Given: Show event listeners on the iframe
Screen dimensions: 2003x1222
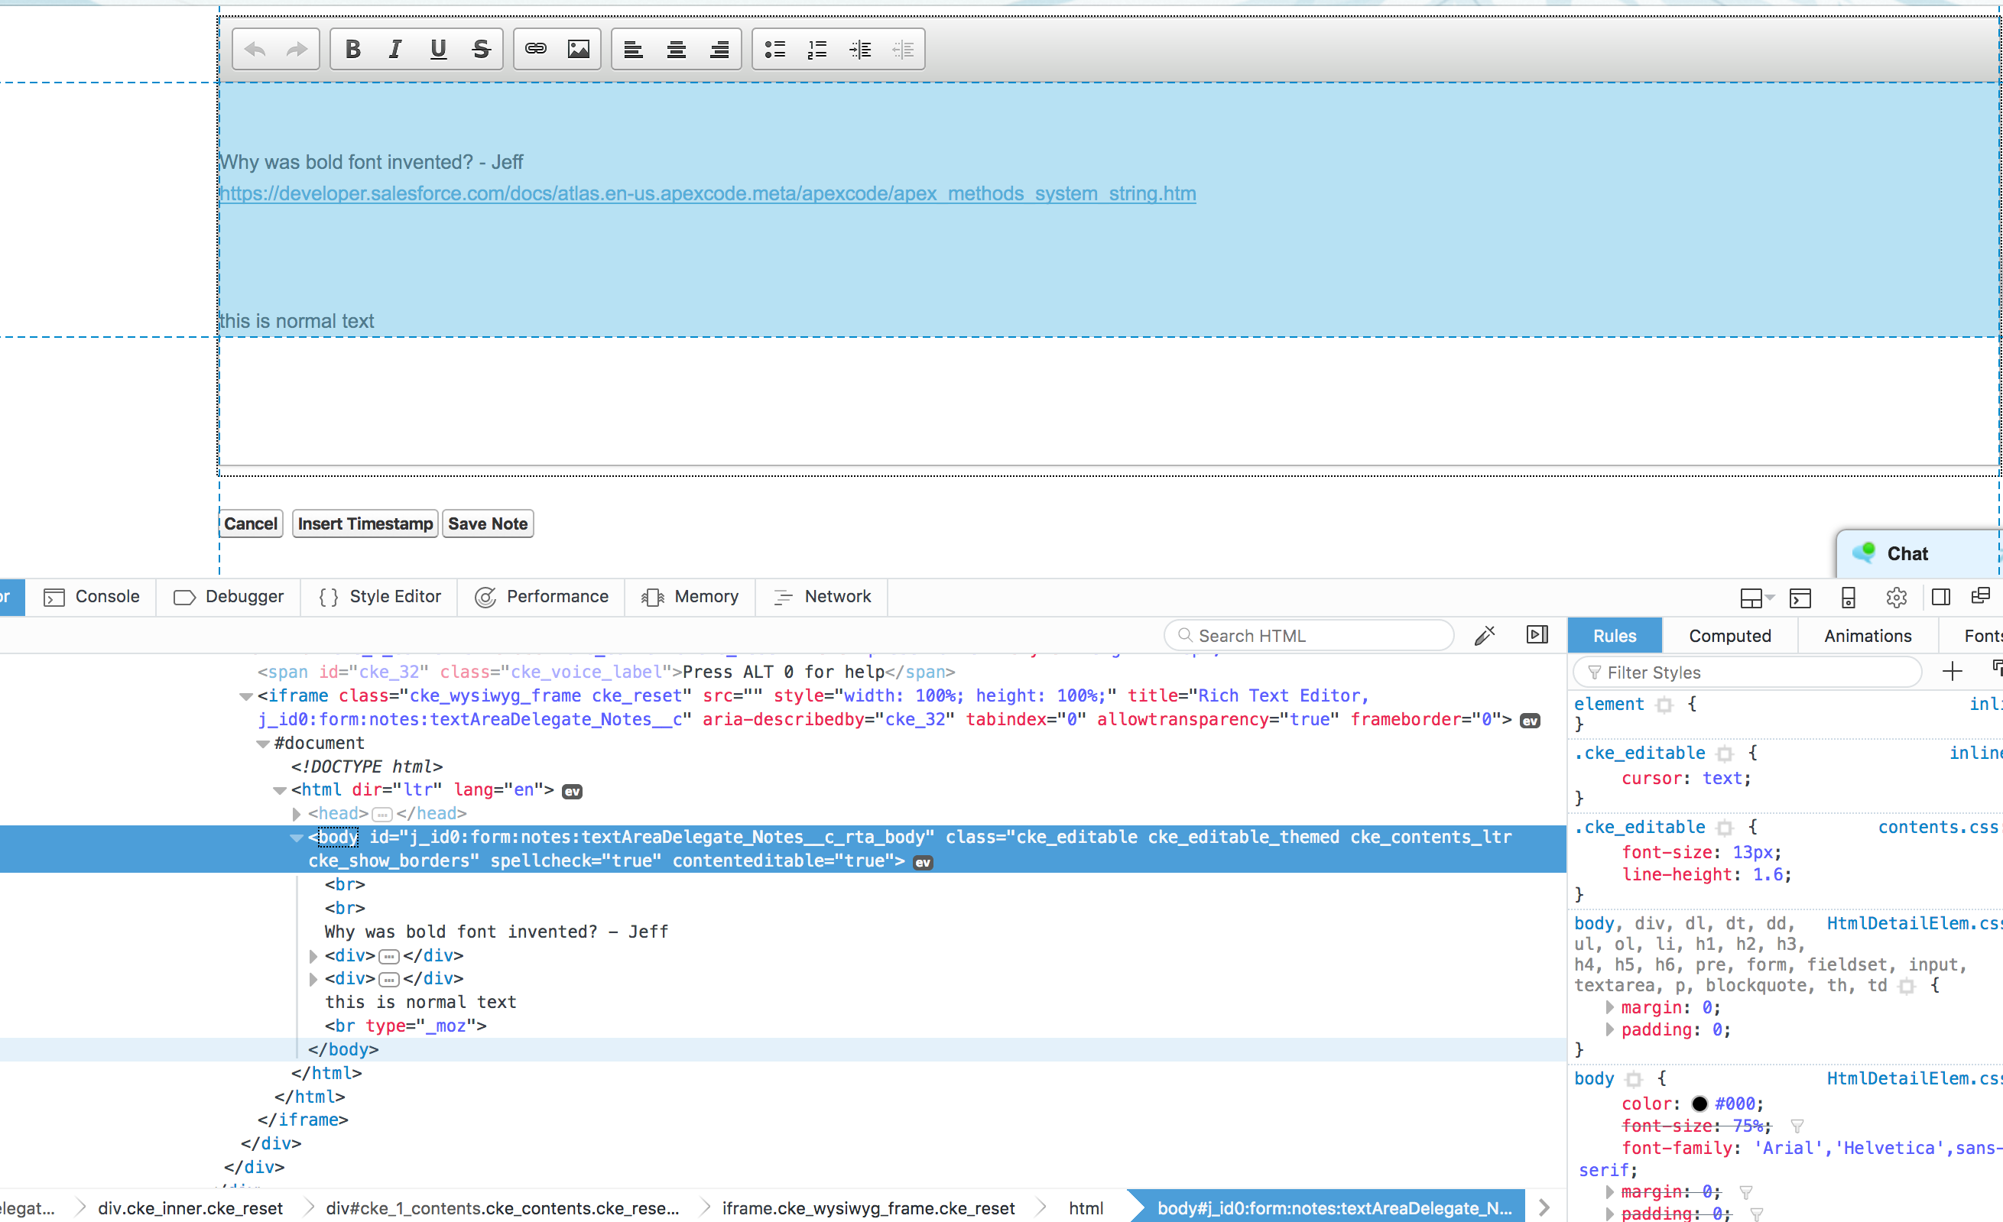Looking at the screenshot, I should click(x=1530, y=721).
